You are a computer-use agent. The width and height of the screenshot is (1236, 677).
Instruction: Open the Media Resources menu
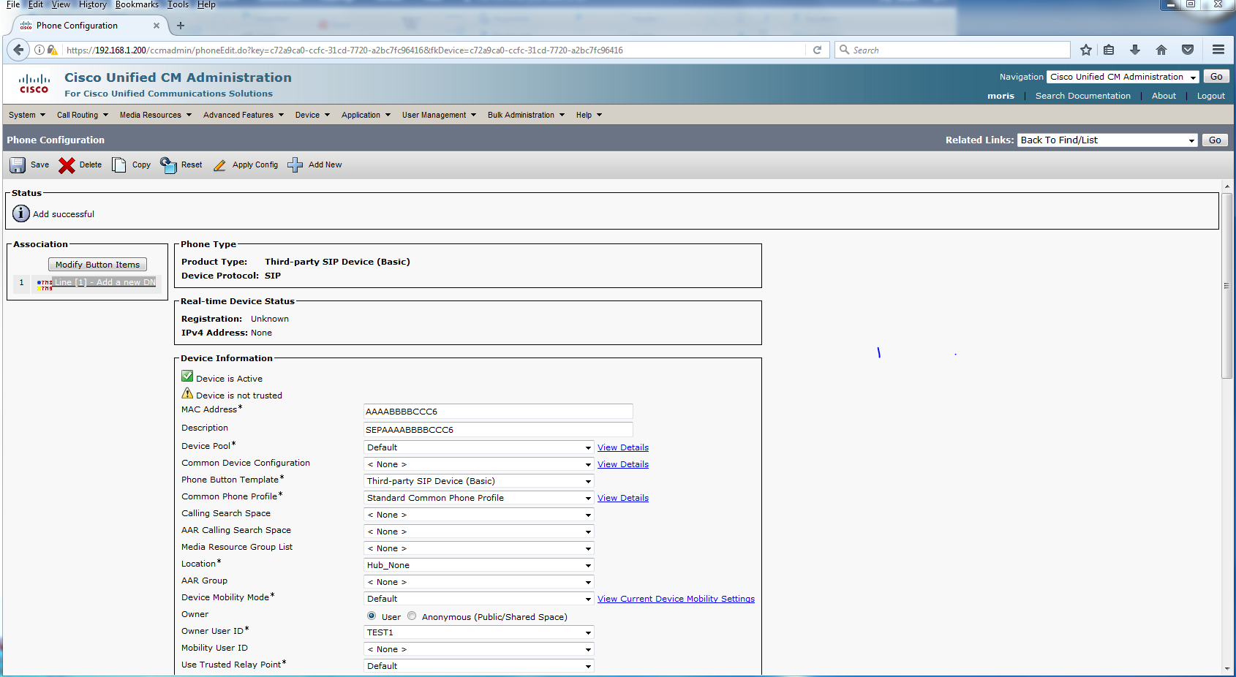pos(156,115)
